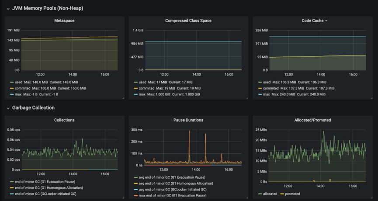This screenshot has width=378, height=201.
Task: Open the Metaspace panel title menu
Action: click(x=64, y=21)
